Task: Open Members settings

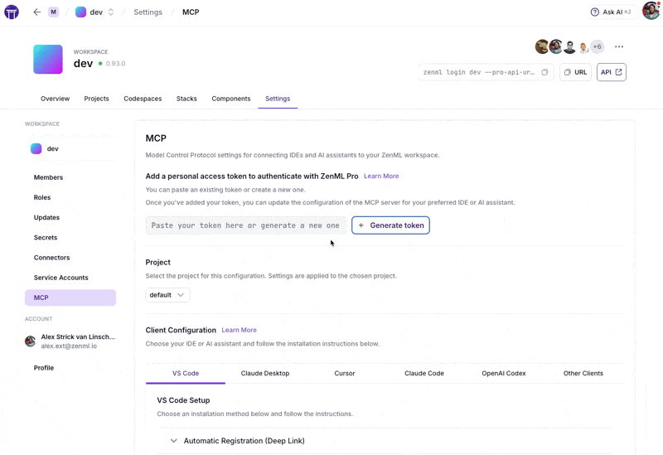Action: (x=48, y=177)
